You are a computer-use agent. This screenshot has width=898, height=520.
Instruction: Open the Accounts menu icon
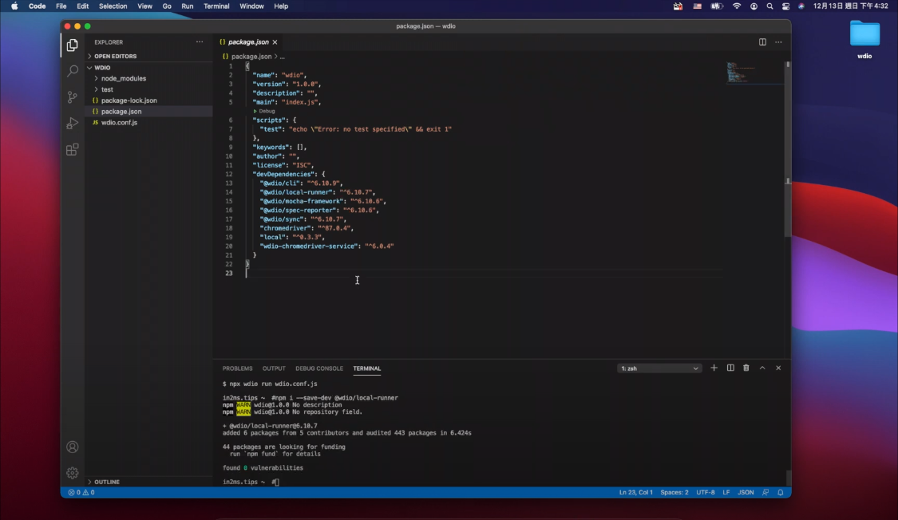point(72,447)
